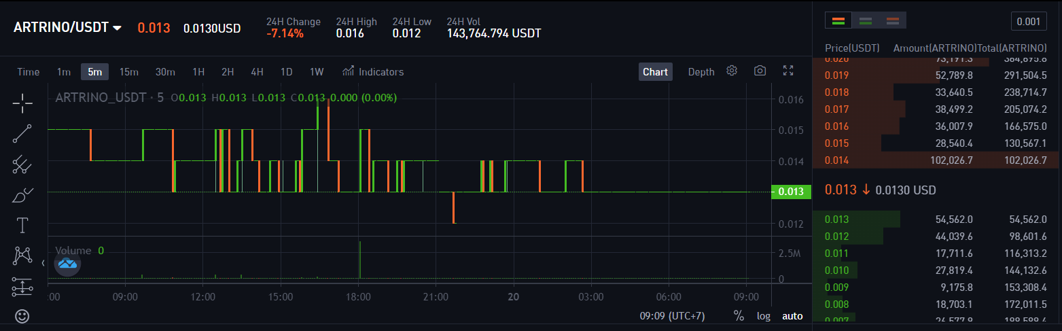Open the Indicators menu
Image resolution: width=1062 pixels, height=331 pixels.
coord(373,72)
